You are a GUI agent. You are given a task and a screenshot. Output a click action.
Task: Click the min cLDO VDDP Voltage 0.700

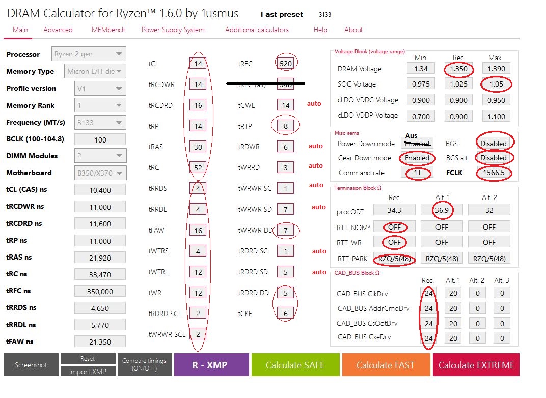[x=421, y=116]
